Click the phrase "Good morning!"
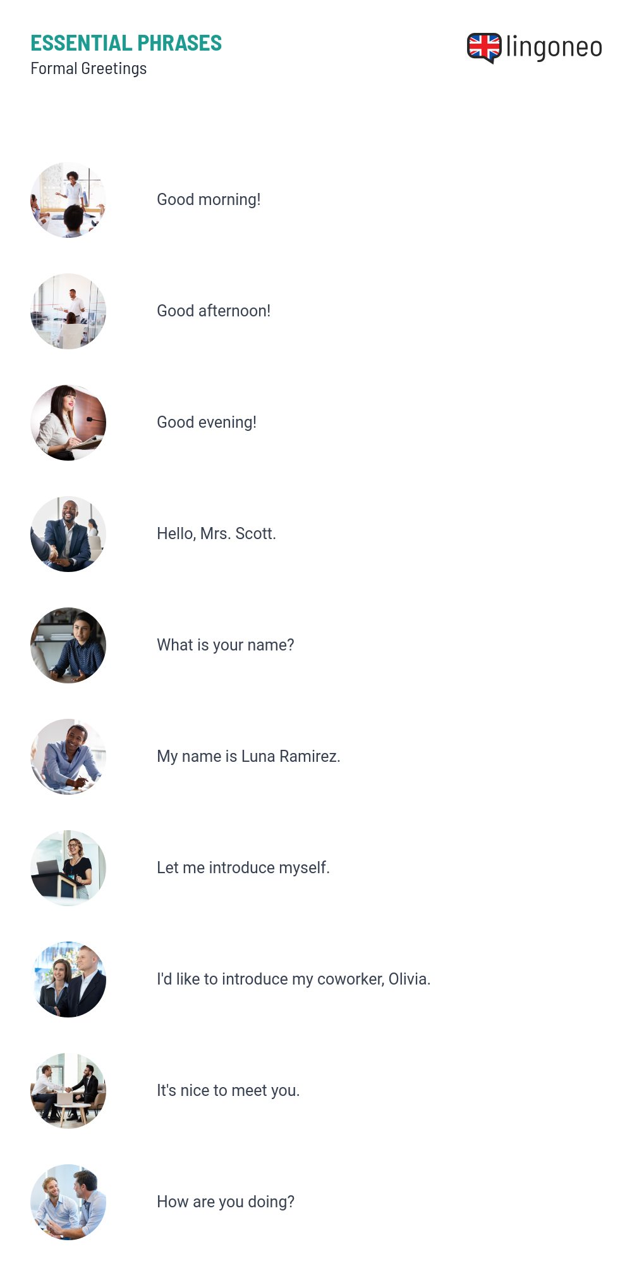This screenshot has width=632, height=1275. coord(209,200)
